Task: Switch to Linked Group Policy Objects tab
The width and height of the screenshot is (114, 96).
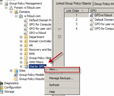Action: point(74,3)
